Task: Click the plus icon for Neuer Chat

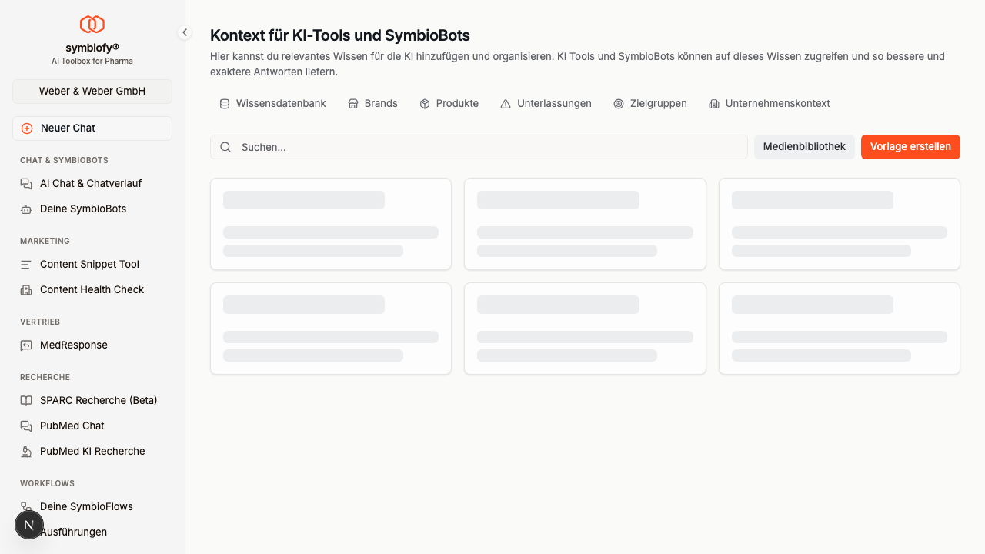Action: pyautogui.click(x=27, y=128)
